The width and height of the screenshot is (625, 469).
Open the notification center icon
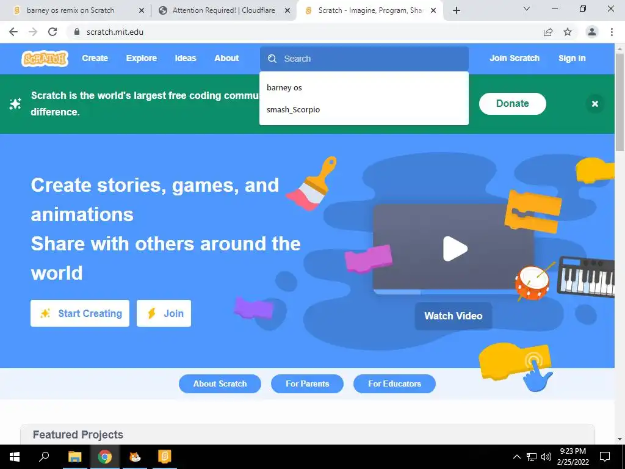605,457
